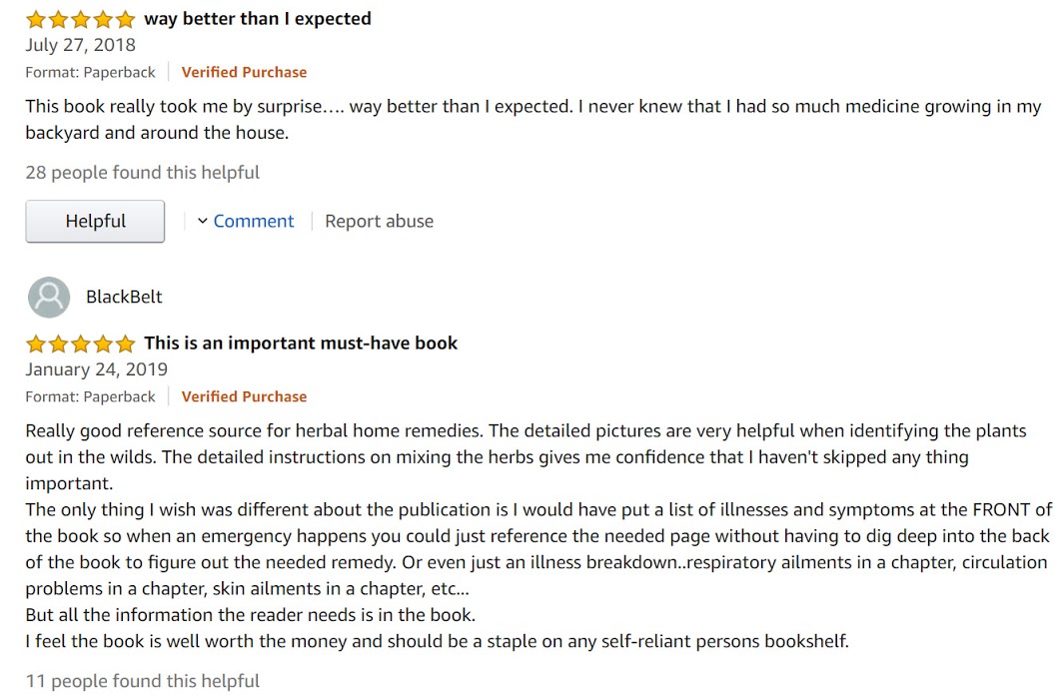Click the July 27, 2018 review date
The height and width of the screenshot is (696, 1063).
[x=81, y=45]
